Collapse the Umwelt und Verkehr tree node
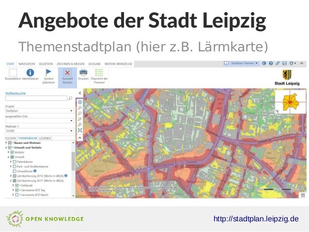This screenshot has width=309, height=232. click(6, 148)
